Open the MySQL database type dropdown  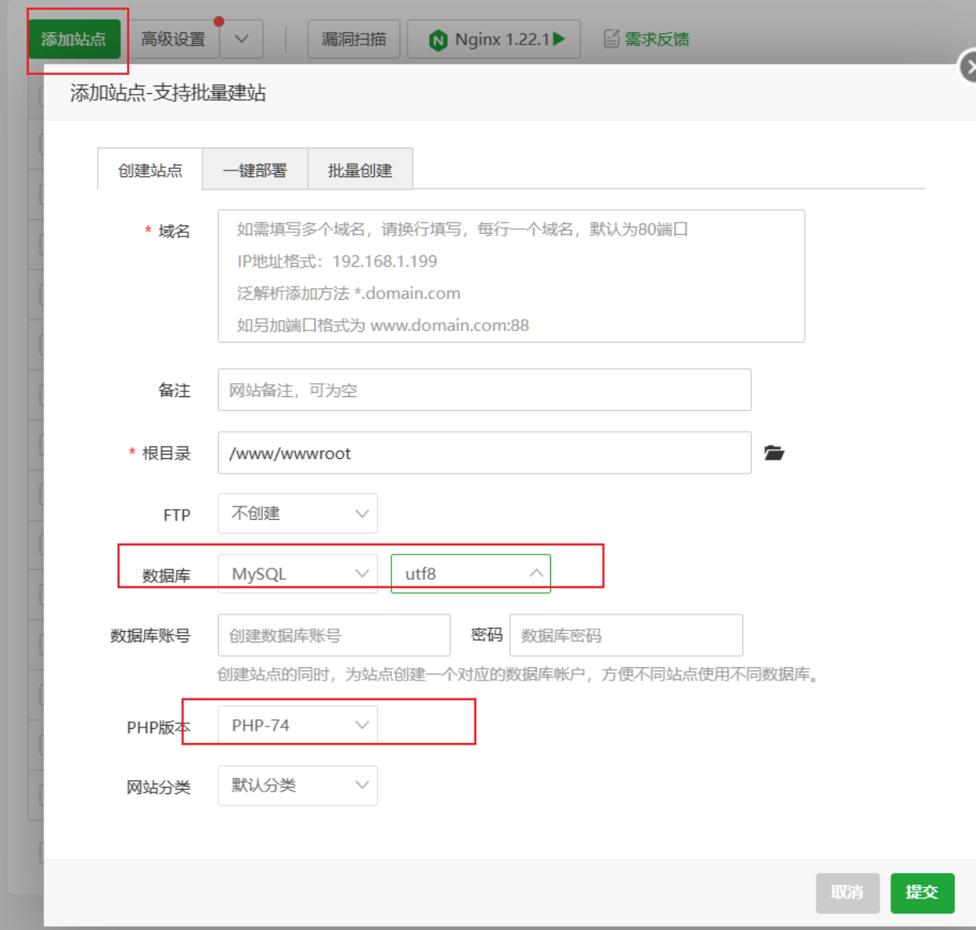pos(297,572)
